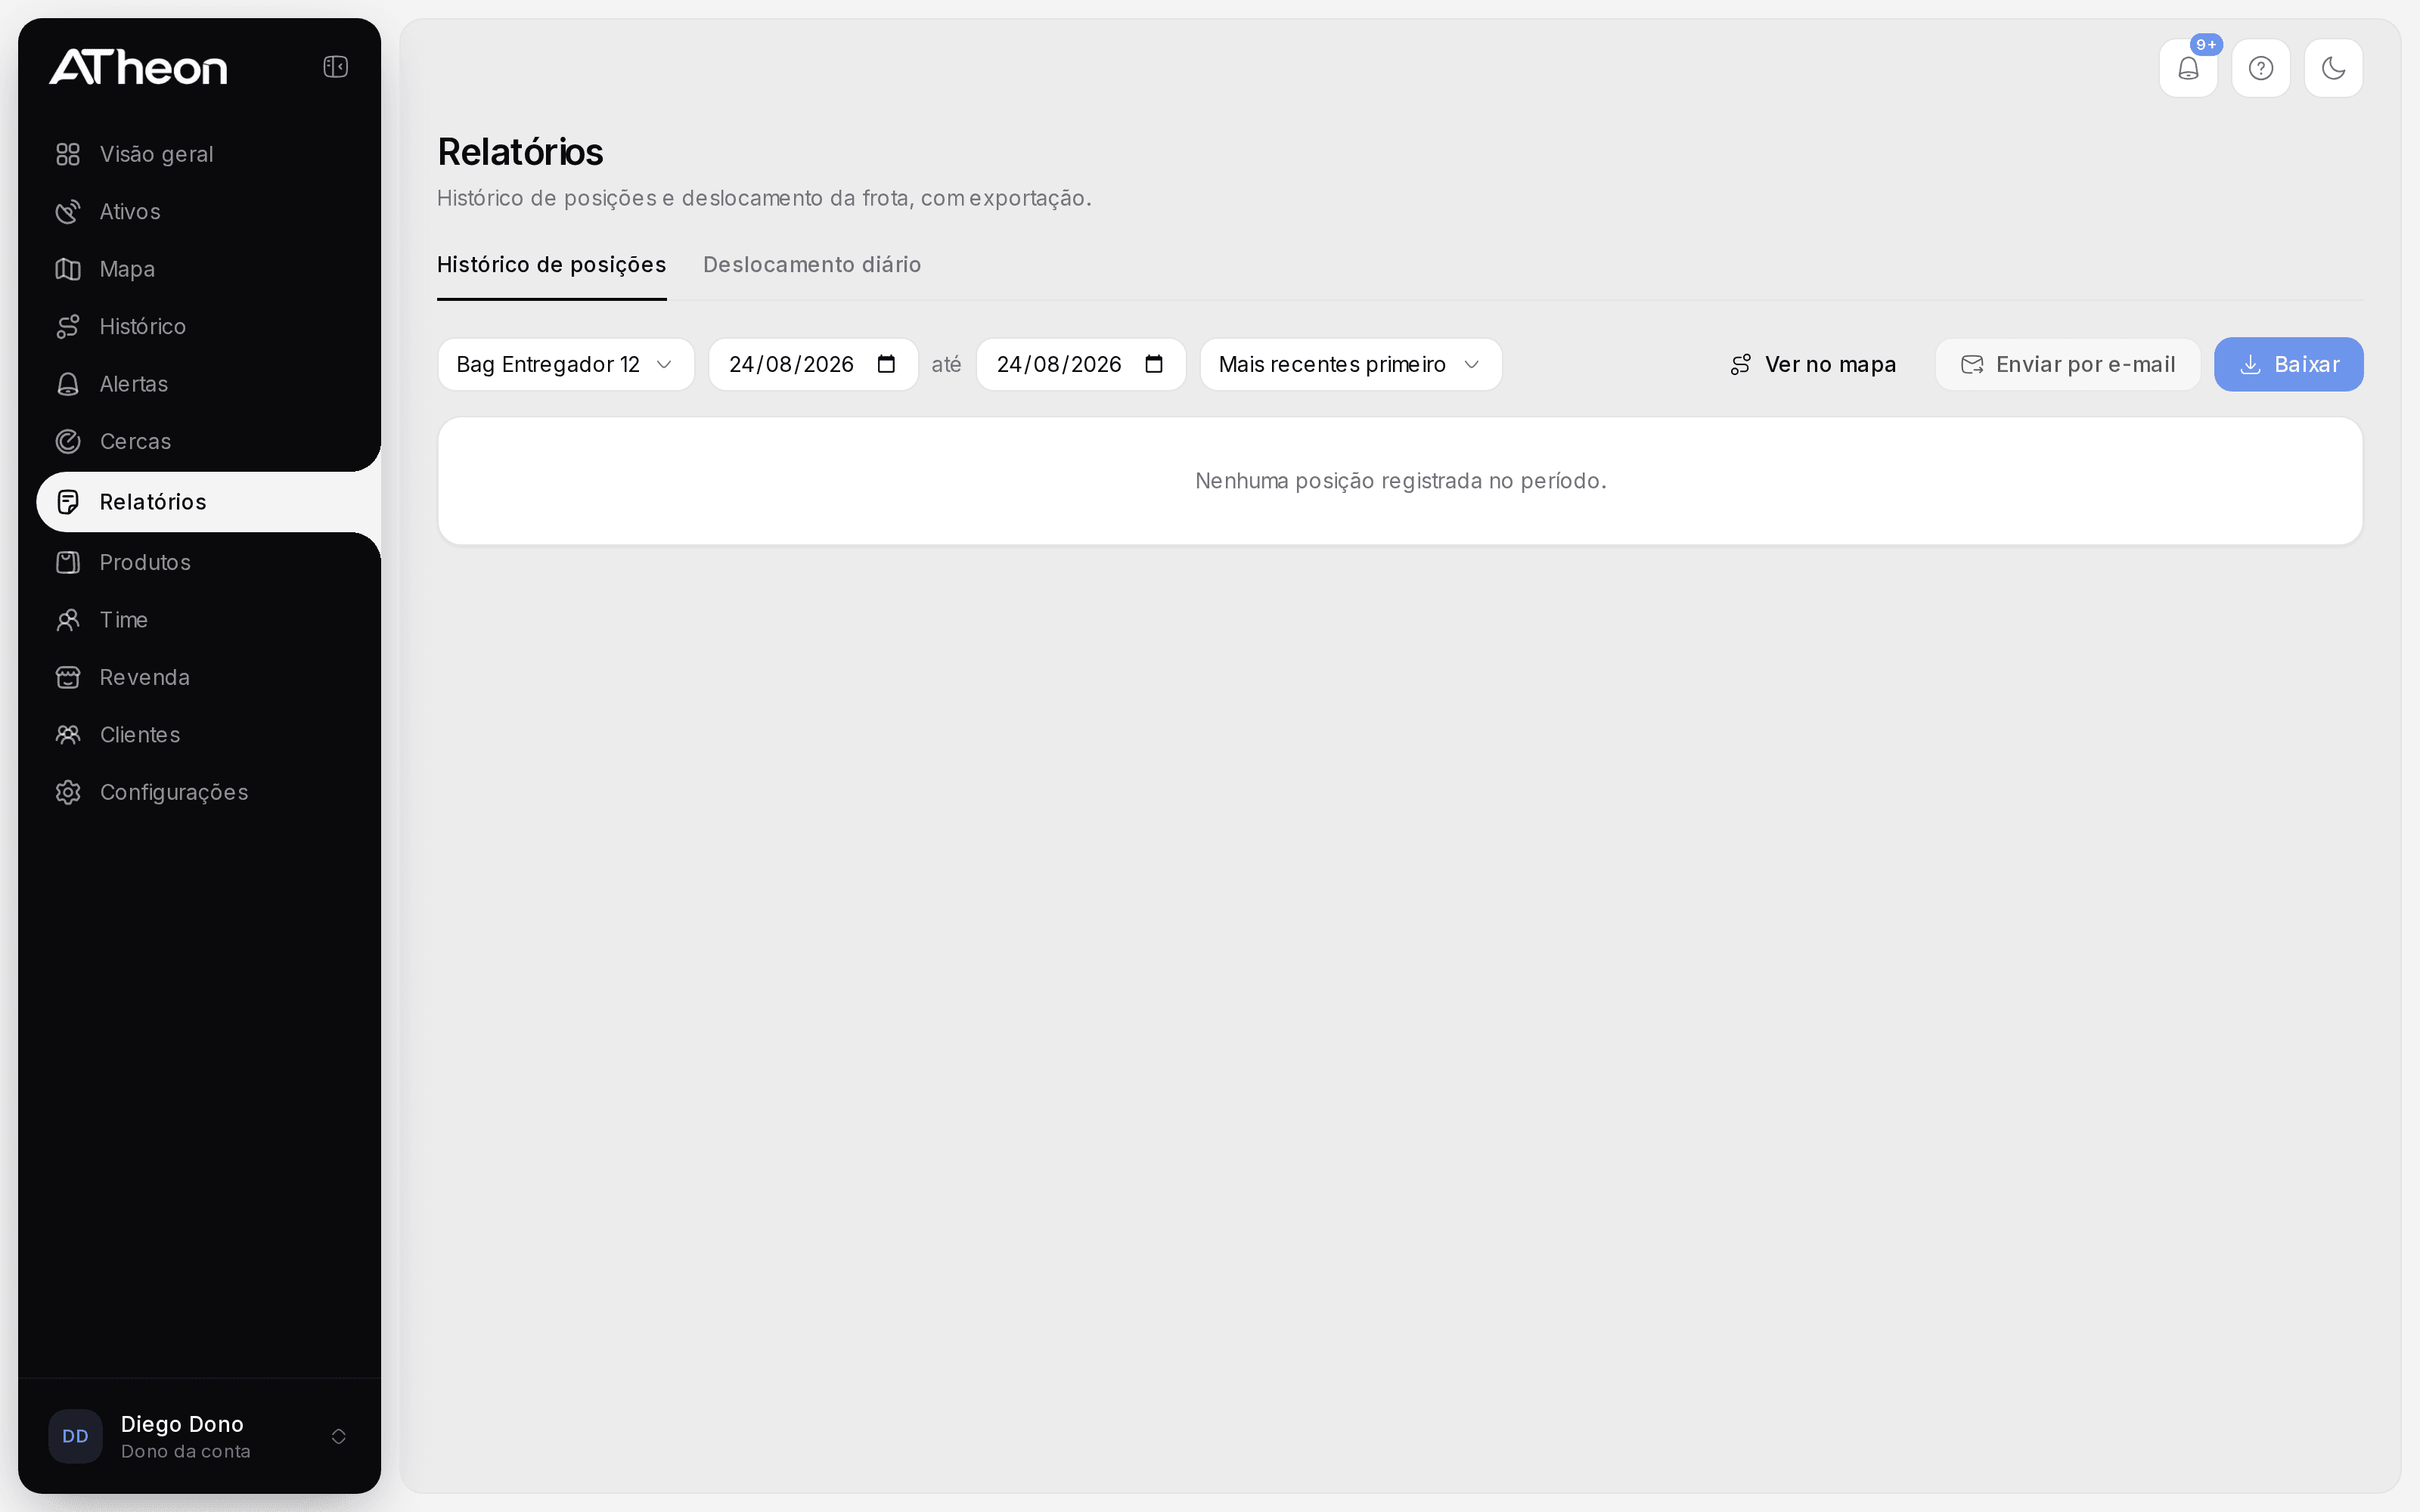
Task: Click the Time person icon
Action: [x=68, y=620]
